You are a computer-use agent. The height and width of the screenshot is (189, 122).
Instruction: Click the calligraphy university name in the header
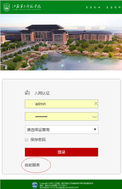26,7
